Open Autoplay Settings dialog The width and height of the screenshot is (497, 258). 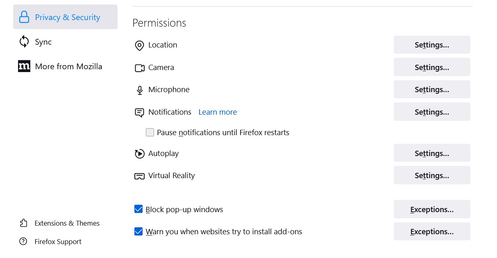(431, 154)
